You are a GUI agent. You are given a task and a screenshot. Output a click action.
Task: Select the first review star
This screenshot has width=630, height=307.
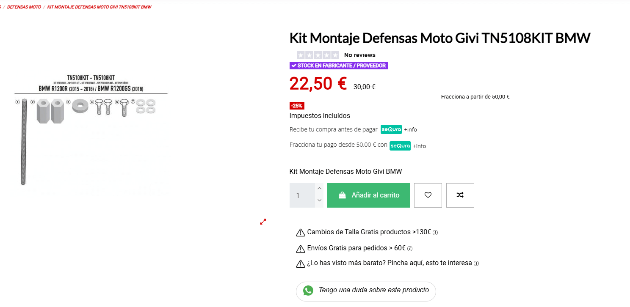click(x=301, y=55)
